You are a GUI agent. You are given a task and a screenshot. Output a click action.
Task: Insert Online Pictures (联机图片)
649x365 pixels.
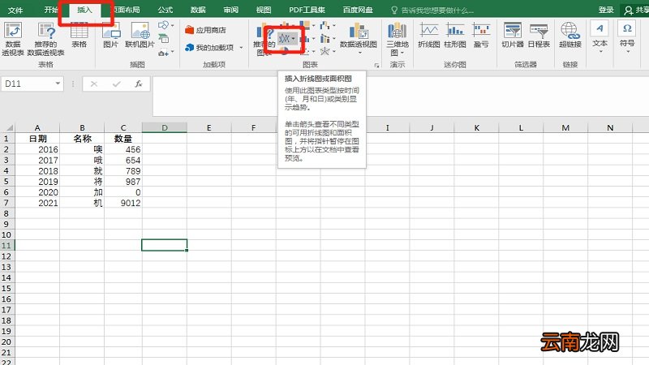pos(140,35)
